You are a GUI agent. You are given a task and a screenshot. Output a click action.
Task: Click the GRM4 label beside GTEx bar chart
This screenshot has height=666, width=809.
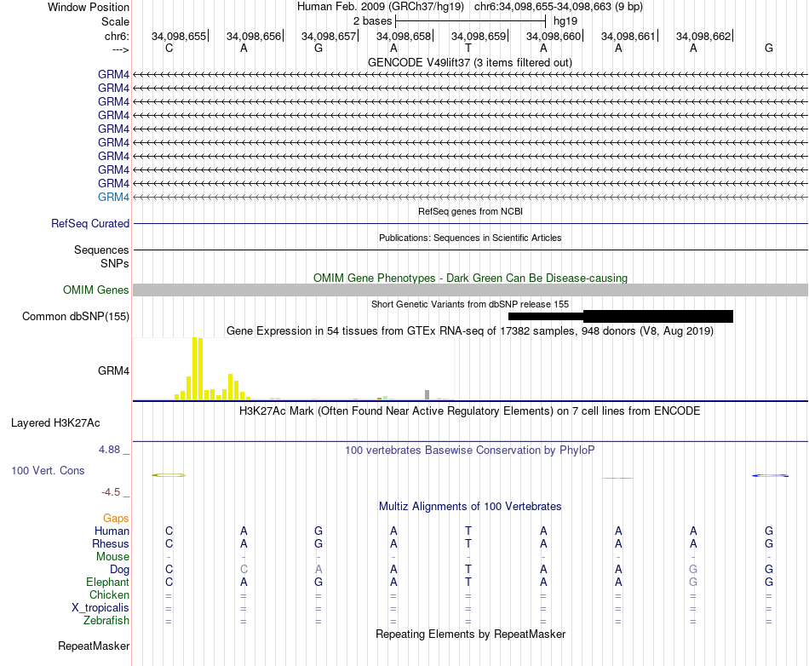point(113,370)
